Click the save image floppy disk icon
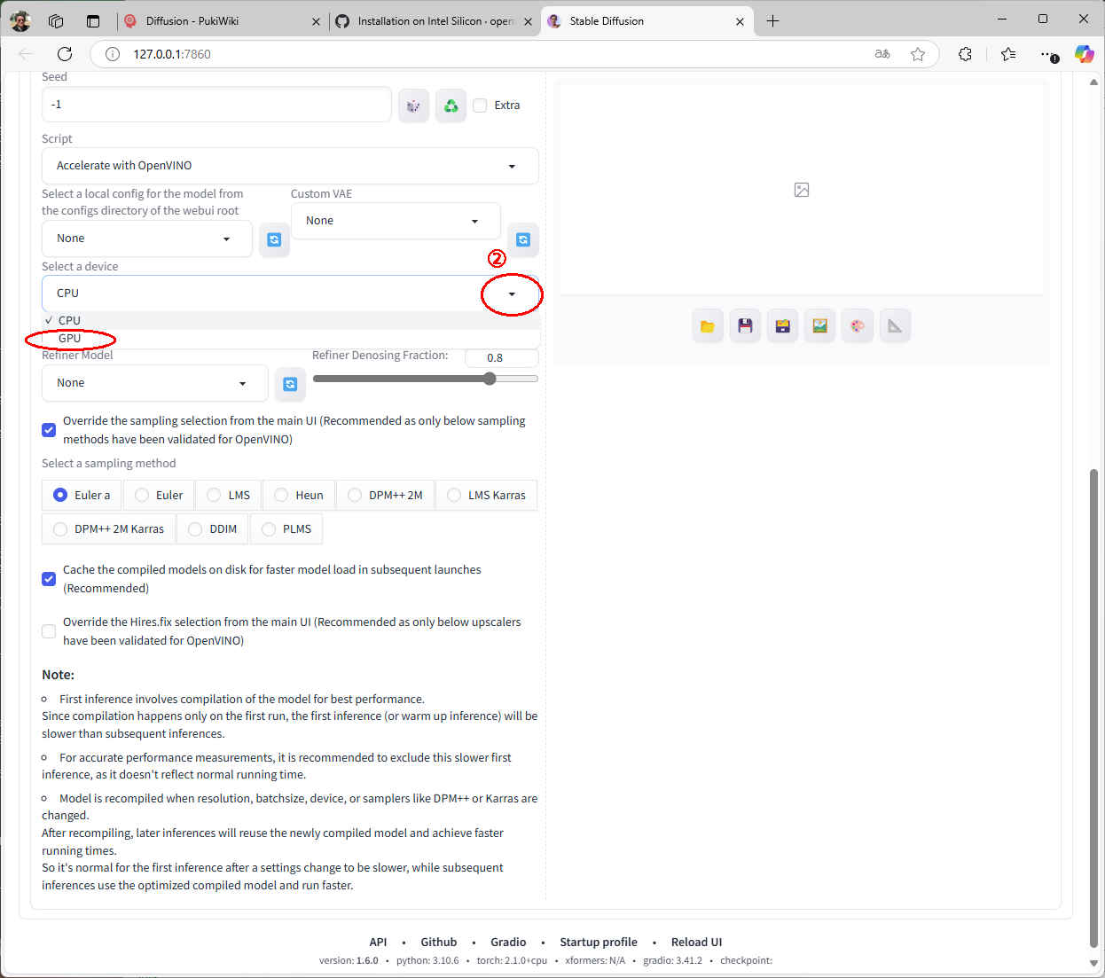 [x=745, y=326]
